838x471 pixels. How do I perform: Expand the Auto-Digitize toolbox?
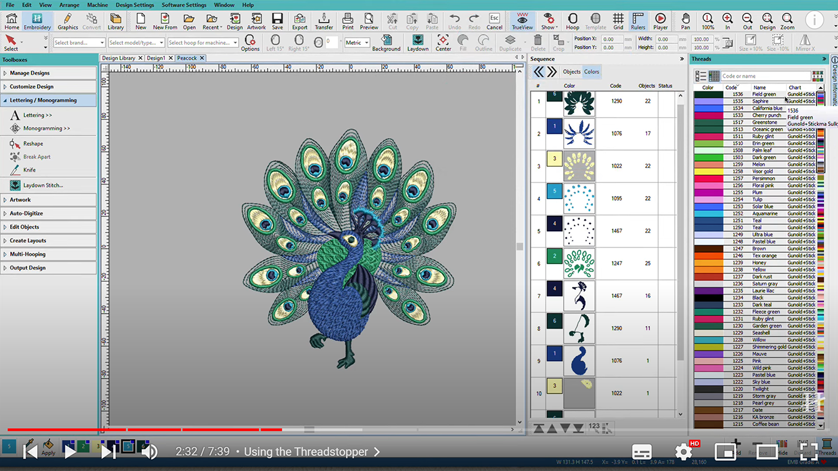(x=26, y=213)
